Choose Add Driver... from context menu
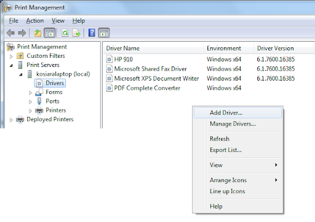 point(237,113)
